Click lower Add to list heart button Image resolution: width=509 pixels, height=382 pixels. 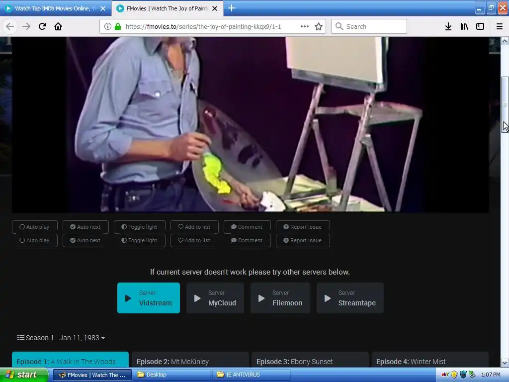(x=194, y=240)
